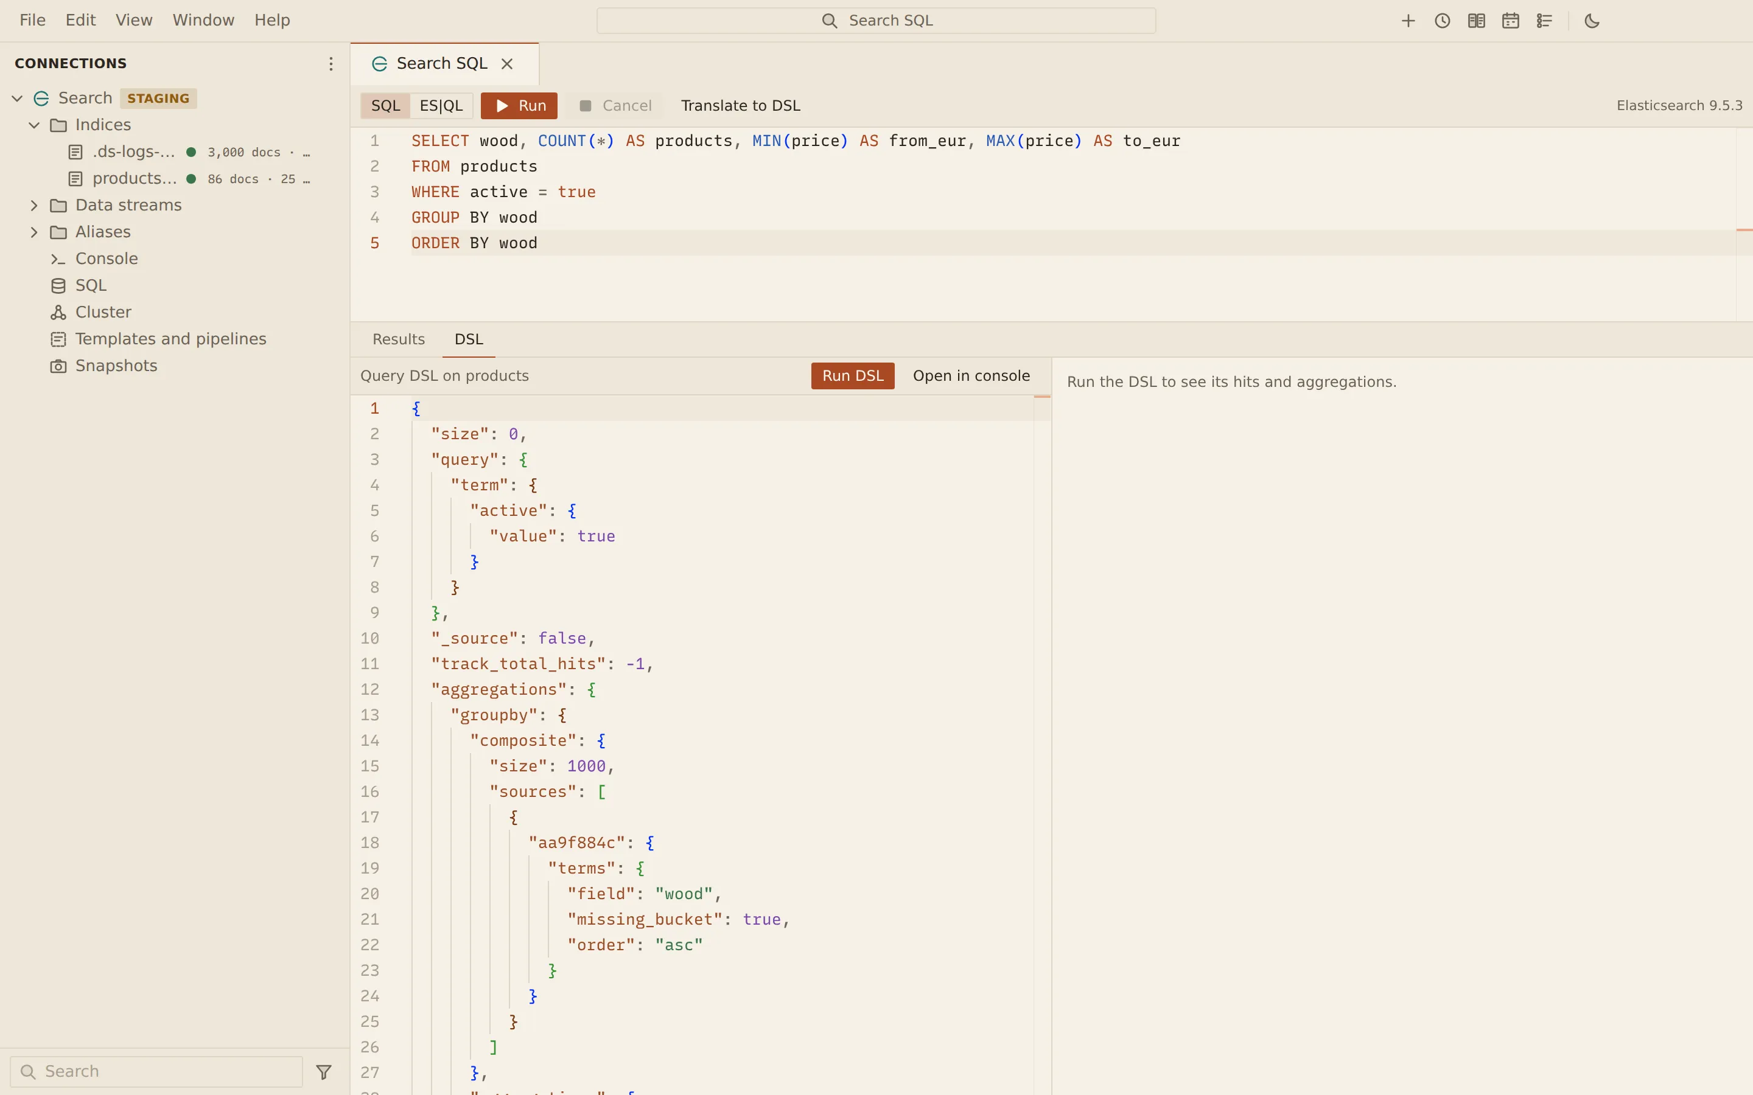
Task: Select the products index row
Action: click(175, 179)
